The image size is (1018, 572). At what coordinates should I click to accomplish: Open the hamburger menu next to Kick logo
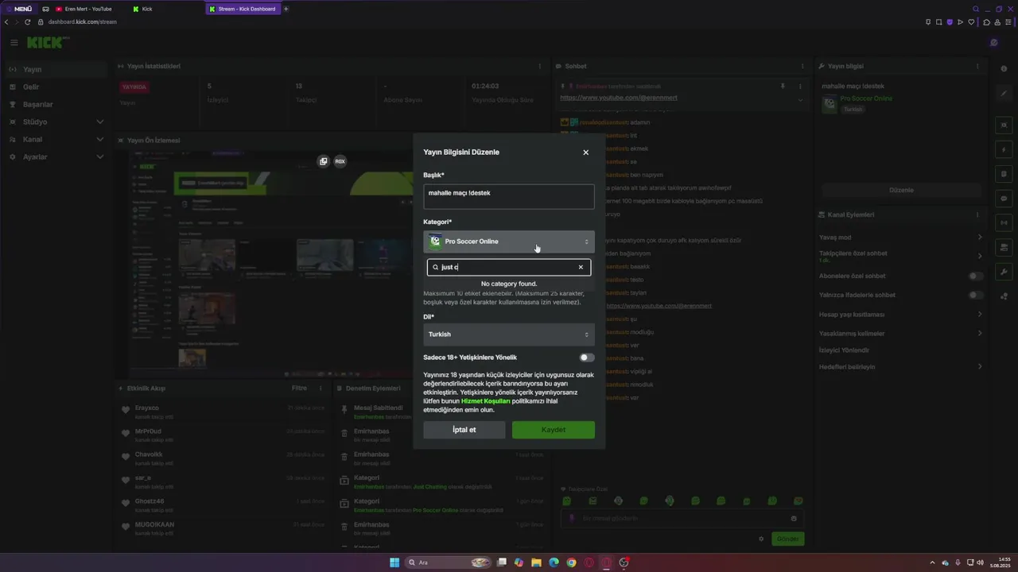click(x=14, y=42)
